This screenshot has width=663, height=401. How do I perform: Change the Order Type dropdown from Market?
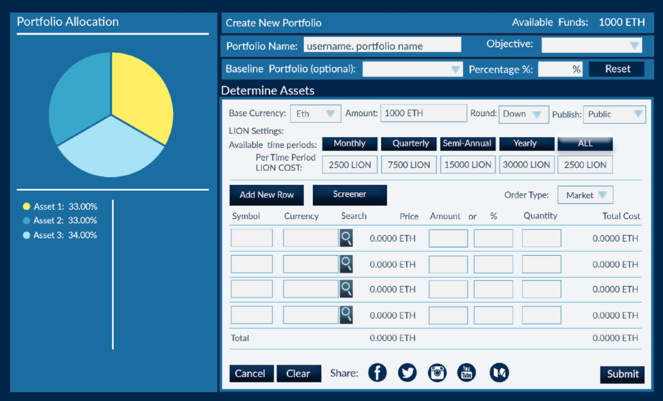click(585, 195)
